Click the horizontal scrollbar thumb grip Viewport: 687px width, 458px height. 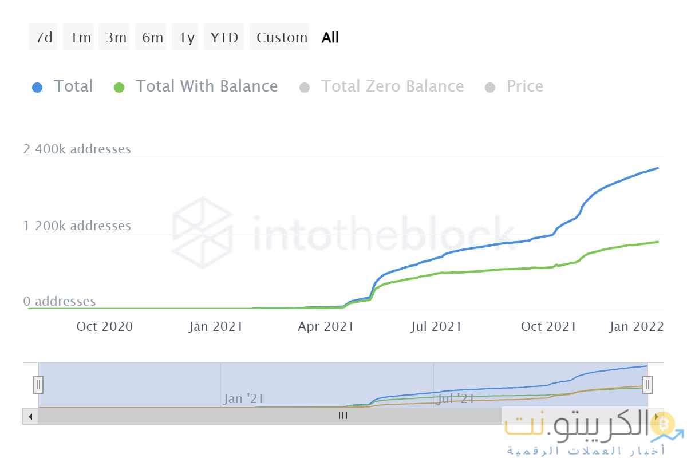pyautogui.click(x=342, y=416)
